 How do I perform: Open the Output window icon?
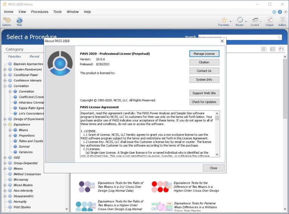[x=269, y=21]
